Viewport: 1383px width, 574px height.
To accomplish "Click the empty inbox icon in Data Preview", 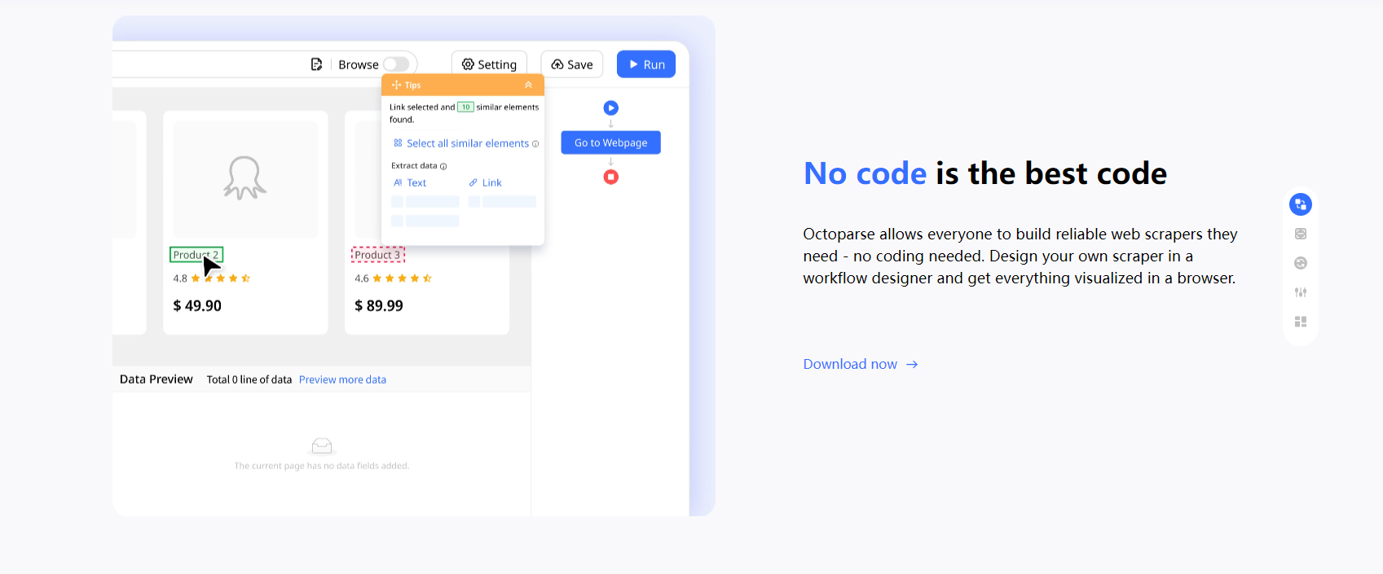I will click(322, 445).
